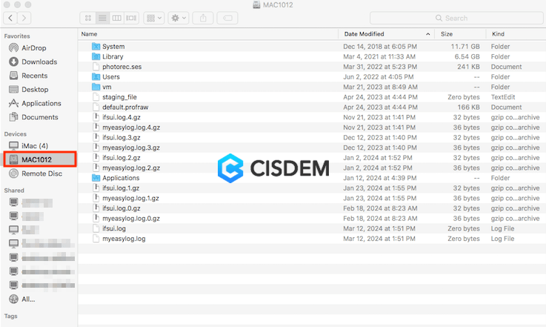Select the vm folder
The width and height of the screenshot is (546, 327).
(107, 87)
